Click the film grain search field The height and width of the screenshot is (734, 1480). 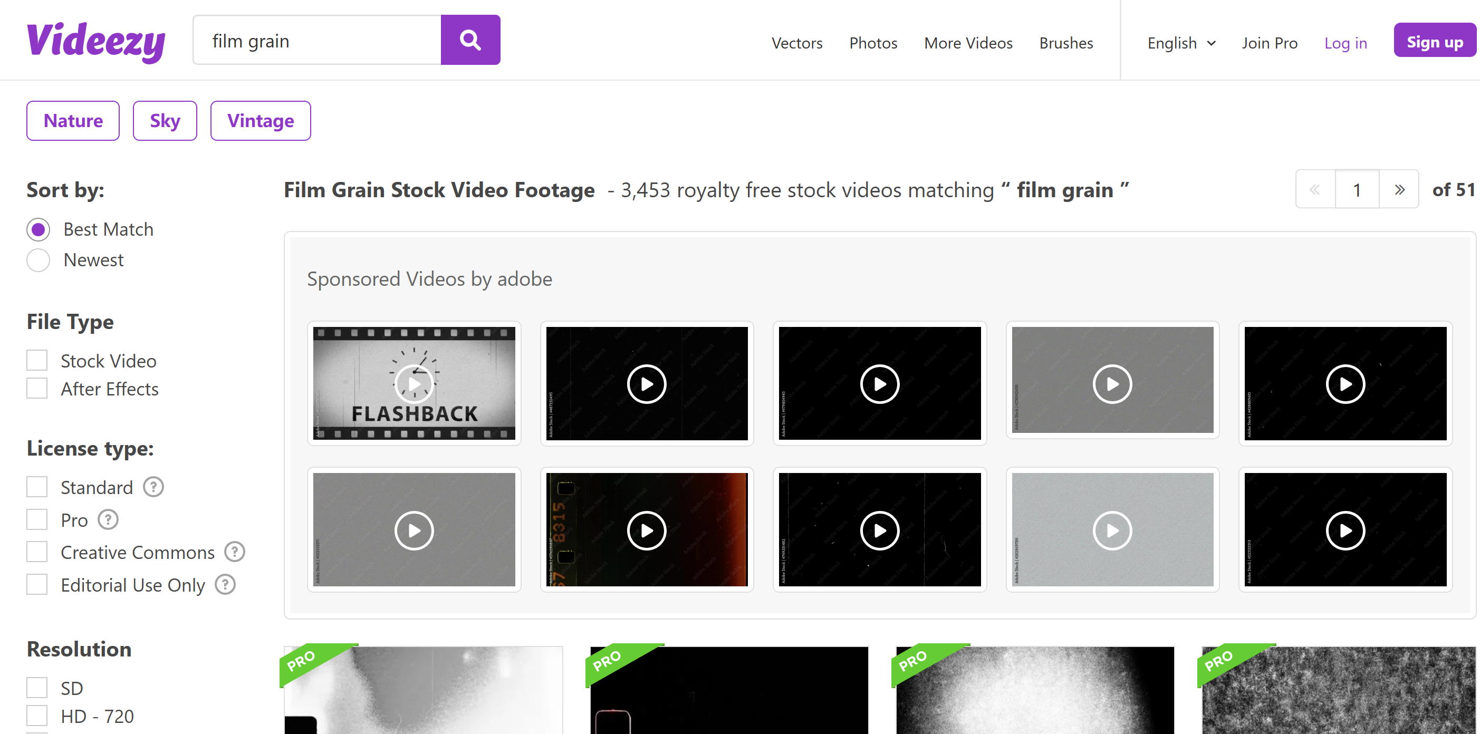point(317,40)
